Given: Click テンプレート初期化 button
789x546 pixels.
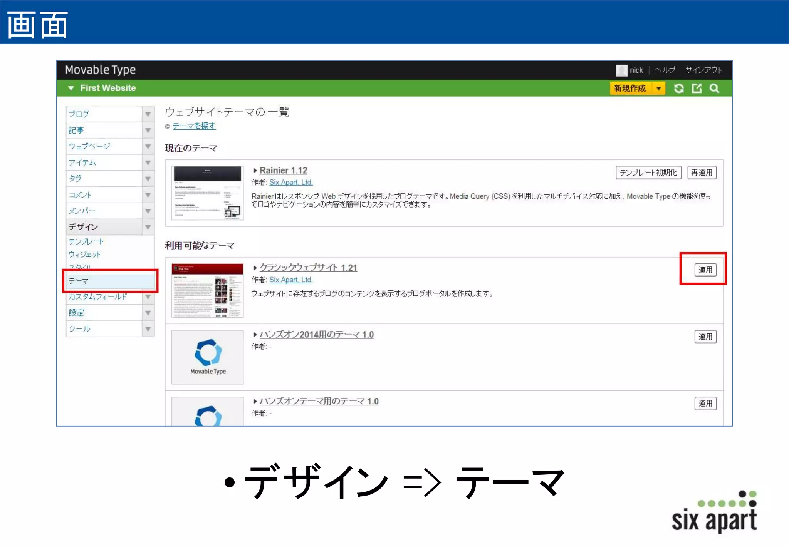Looking at the screenshot, I should (648, 173).
